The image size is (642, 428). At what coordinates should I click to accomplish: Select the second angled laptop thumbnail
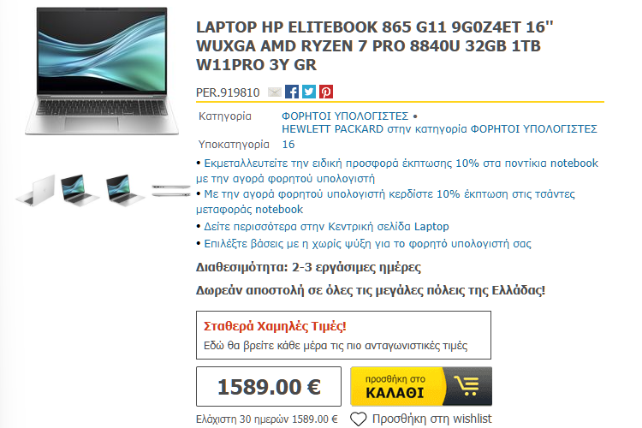[80, 190]
